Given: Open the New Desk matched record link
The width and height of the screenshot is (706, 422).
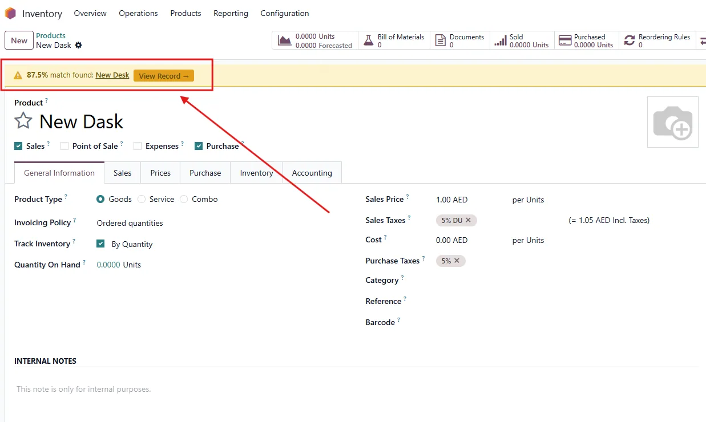Looking at the screenshot, I should tap(112, 75).
